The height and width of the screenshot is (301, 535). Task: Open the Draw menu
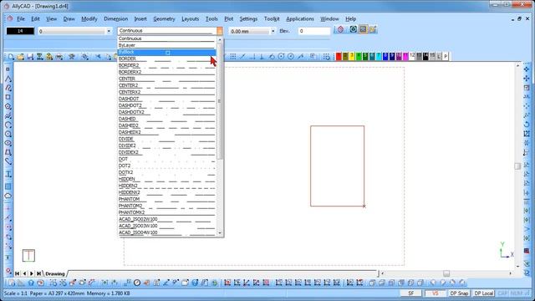(69, 18)
